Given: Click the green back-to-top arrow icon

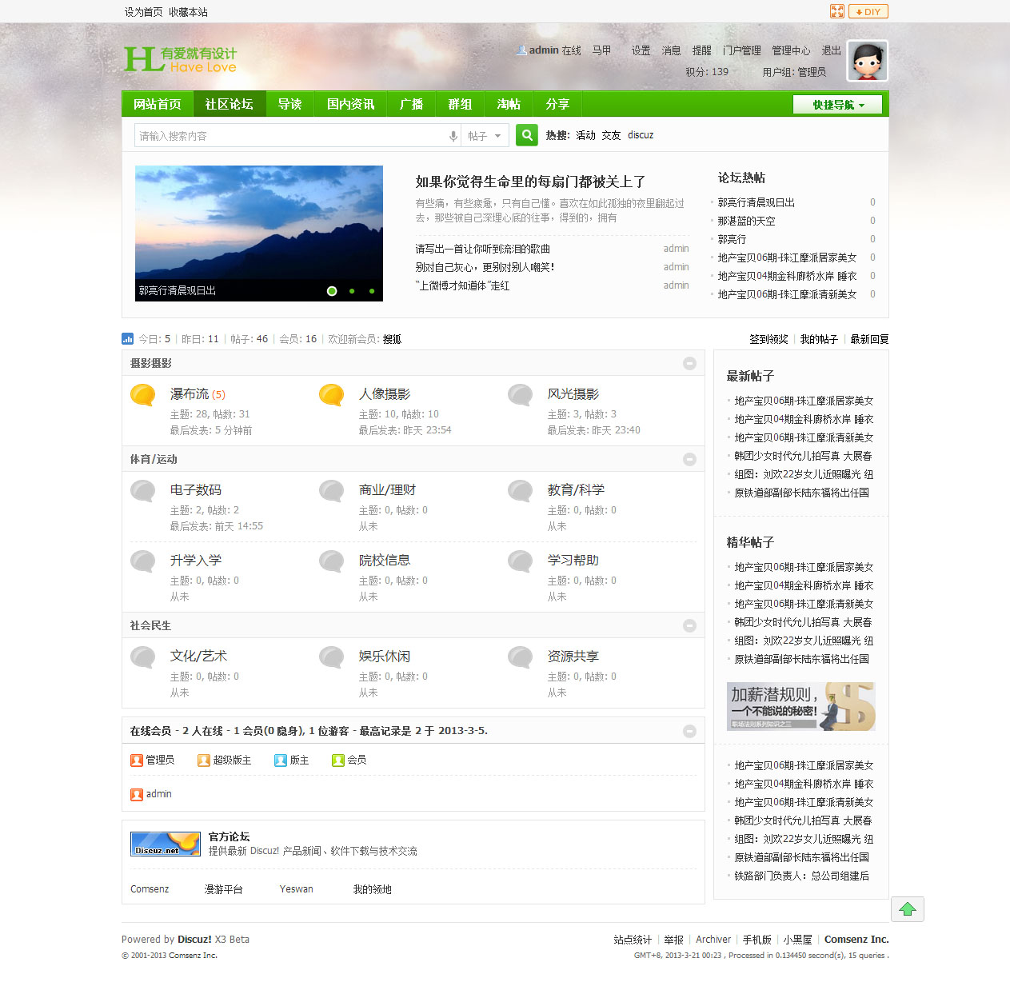Looking at the screenshot, I should (908, 909).
